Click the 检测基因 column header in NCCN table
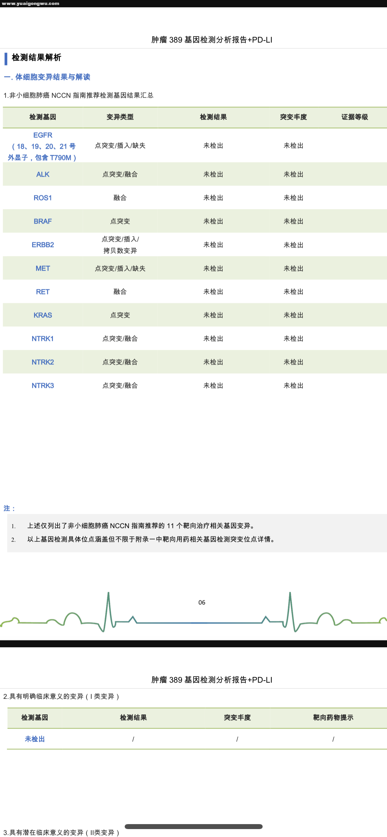 pos(43,117)
